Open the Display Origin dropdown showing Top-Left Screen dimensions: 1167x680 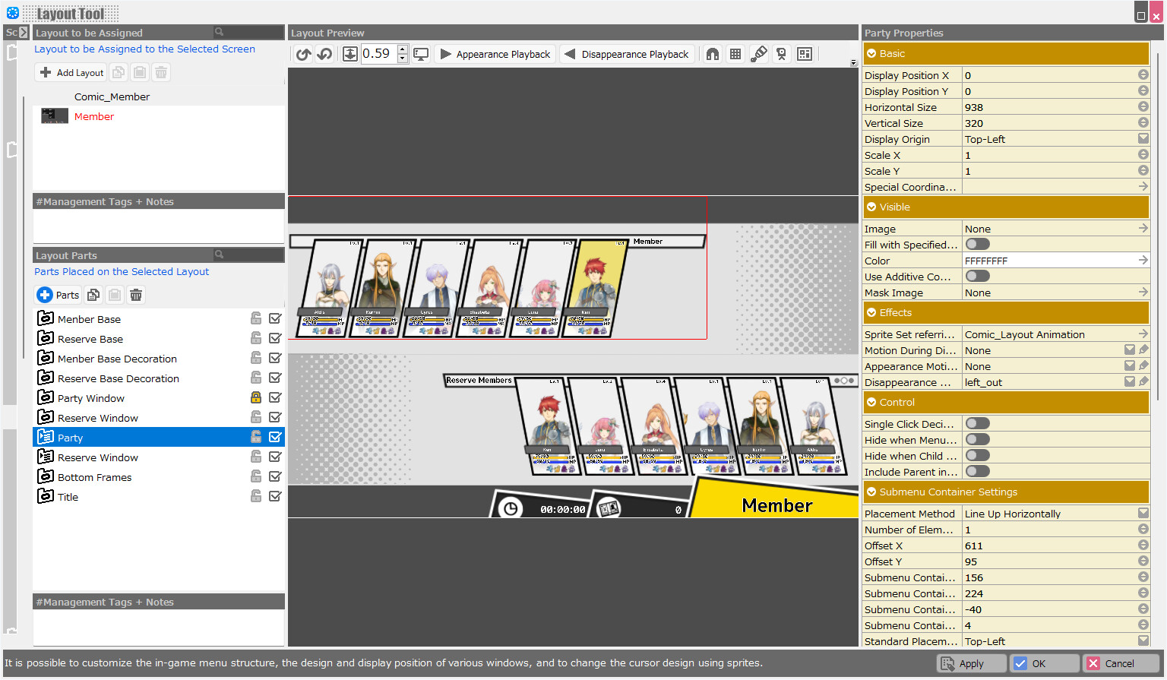[1143, 138]
